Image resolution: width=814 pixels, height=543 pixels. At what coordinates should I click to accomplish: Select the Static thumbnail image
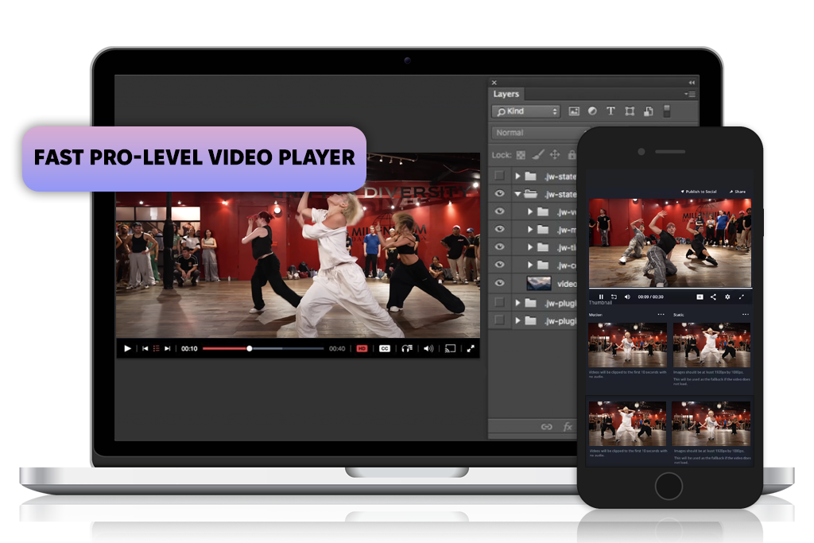coord(711,345)
